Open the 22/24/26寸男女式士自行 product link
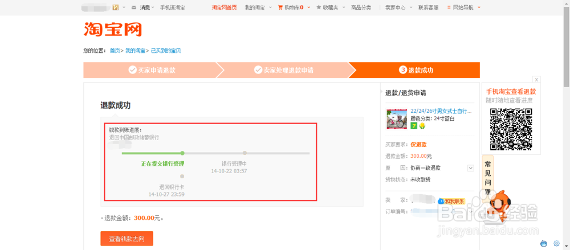 click(x=441, y=111)
